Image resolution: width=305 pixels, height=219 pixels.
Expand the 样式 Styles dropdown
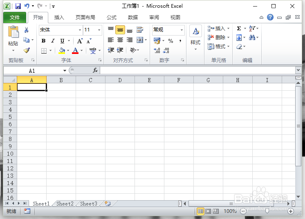[x=195, y=49]
